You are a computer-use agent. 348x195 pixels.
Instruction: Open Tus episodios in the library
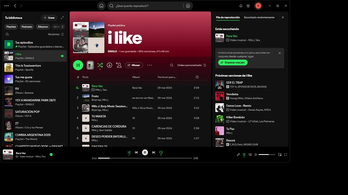tap(35, 44)
